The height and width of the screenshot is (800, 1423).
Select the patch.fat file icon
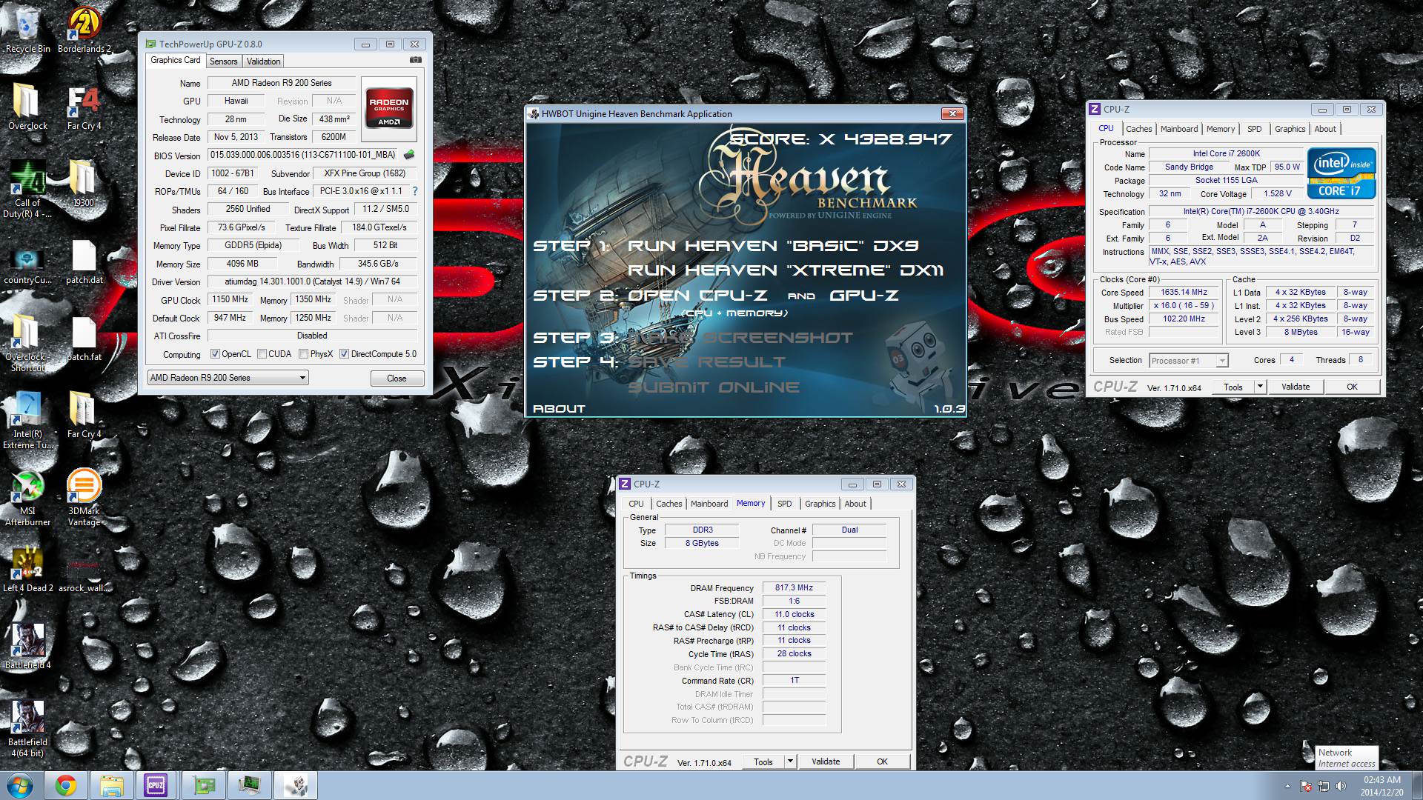(x=84, y=338)
